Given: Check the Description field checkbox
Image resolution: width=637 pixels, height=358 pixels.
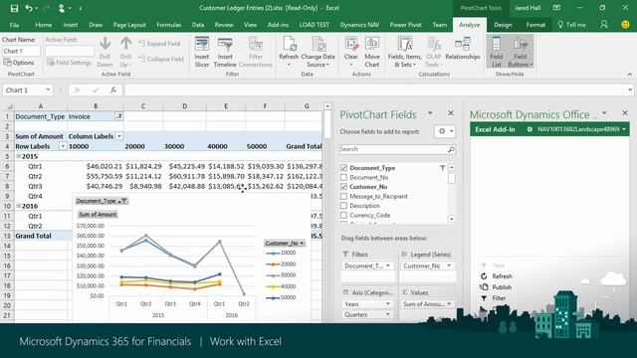Looking at the screenshot, I should coord(343,206).
